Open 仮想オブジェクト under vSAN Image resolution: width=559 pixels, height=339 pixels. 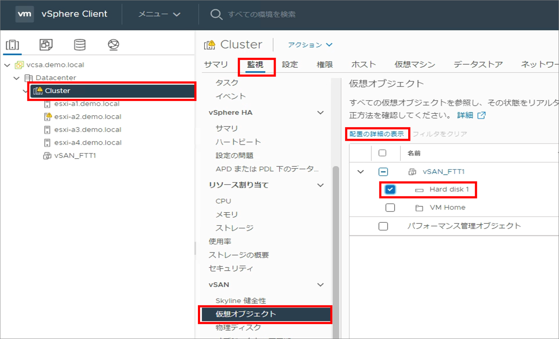click(266, 314)
